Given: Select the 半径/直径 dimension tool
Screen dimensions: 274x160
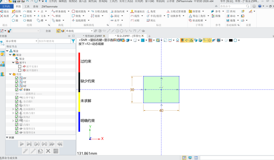Looking at the screenshot, I should [154, 16].
